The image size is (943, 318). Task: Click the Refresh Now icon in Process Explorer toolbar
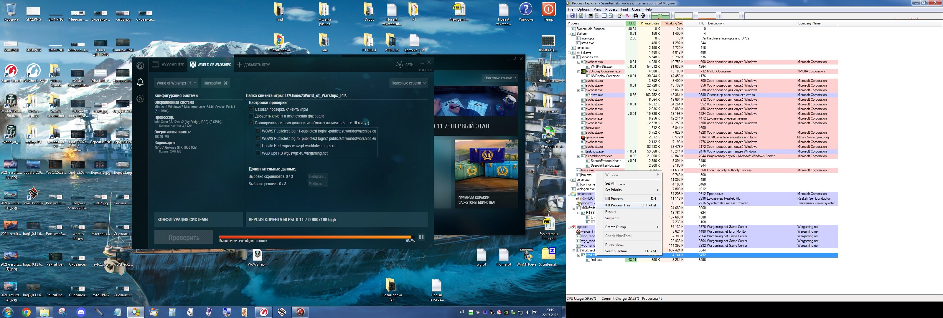point(581,16)
